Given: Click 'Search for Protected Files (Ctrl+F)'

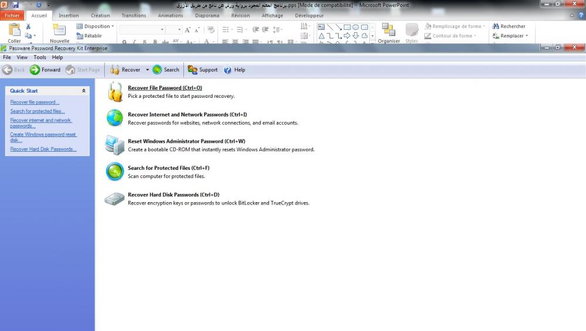Looking at the screenshot, I should 169,168.
